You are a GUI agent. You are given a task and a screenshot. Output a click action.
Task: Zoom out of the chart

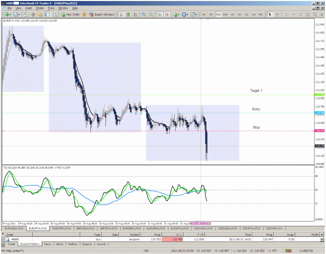point(151,15)
